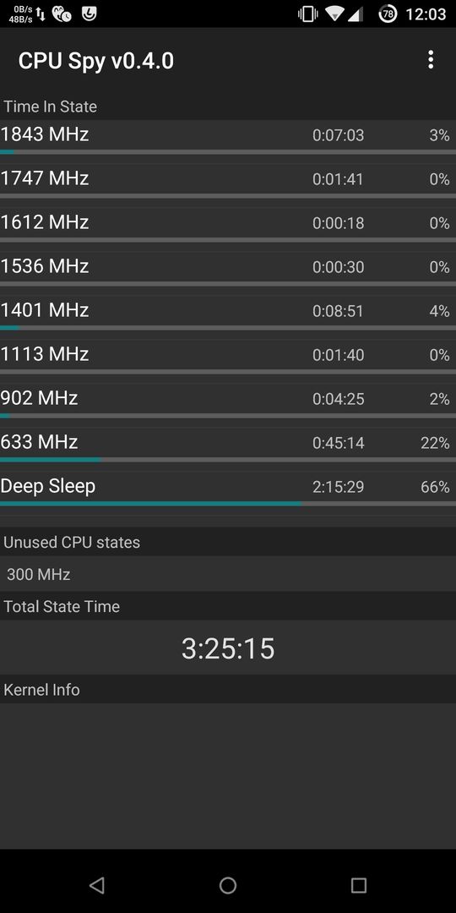
Task: Tap the CPU Spy v0.4.0 title
Action: coord(96,61)
